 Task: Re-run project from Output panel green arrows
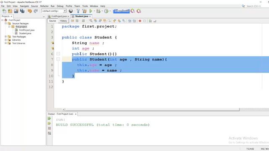pyautogui.click(x=50, y=118)
